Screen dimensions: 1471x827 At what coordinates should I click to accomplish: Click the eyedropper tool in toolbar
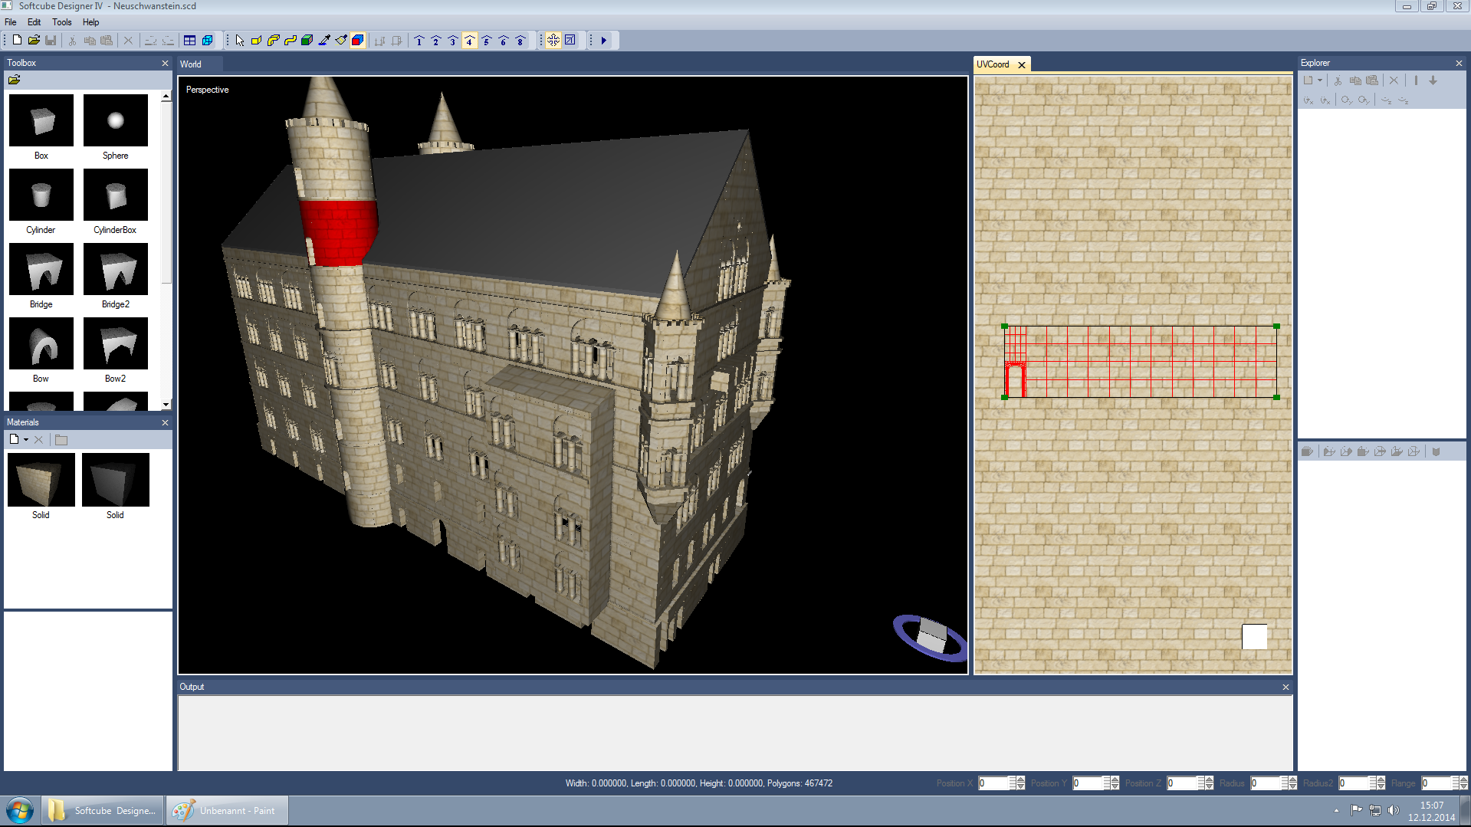[324, 41]
